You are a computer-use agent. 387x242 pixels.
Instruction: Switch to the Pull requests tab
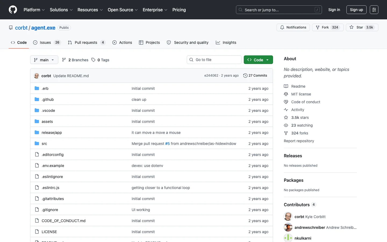[x=87, y=42]
